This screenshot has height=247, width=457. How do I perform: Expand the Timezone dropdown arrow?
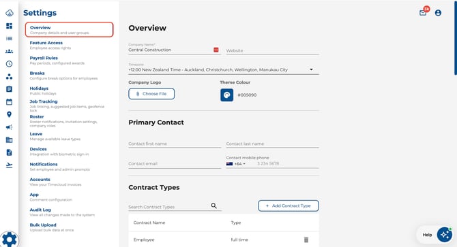point(311,69)
